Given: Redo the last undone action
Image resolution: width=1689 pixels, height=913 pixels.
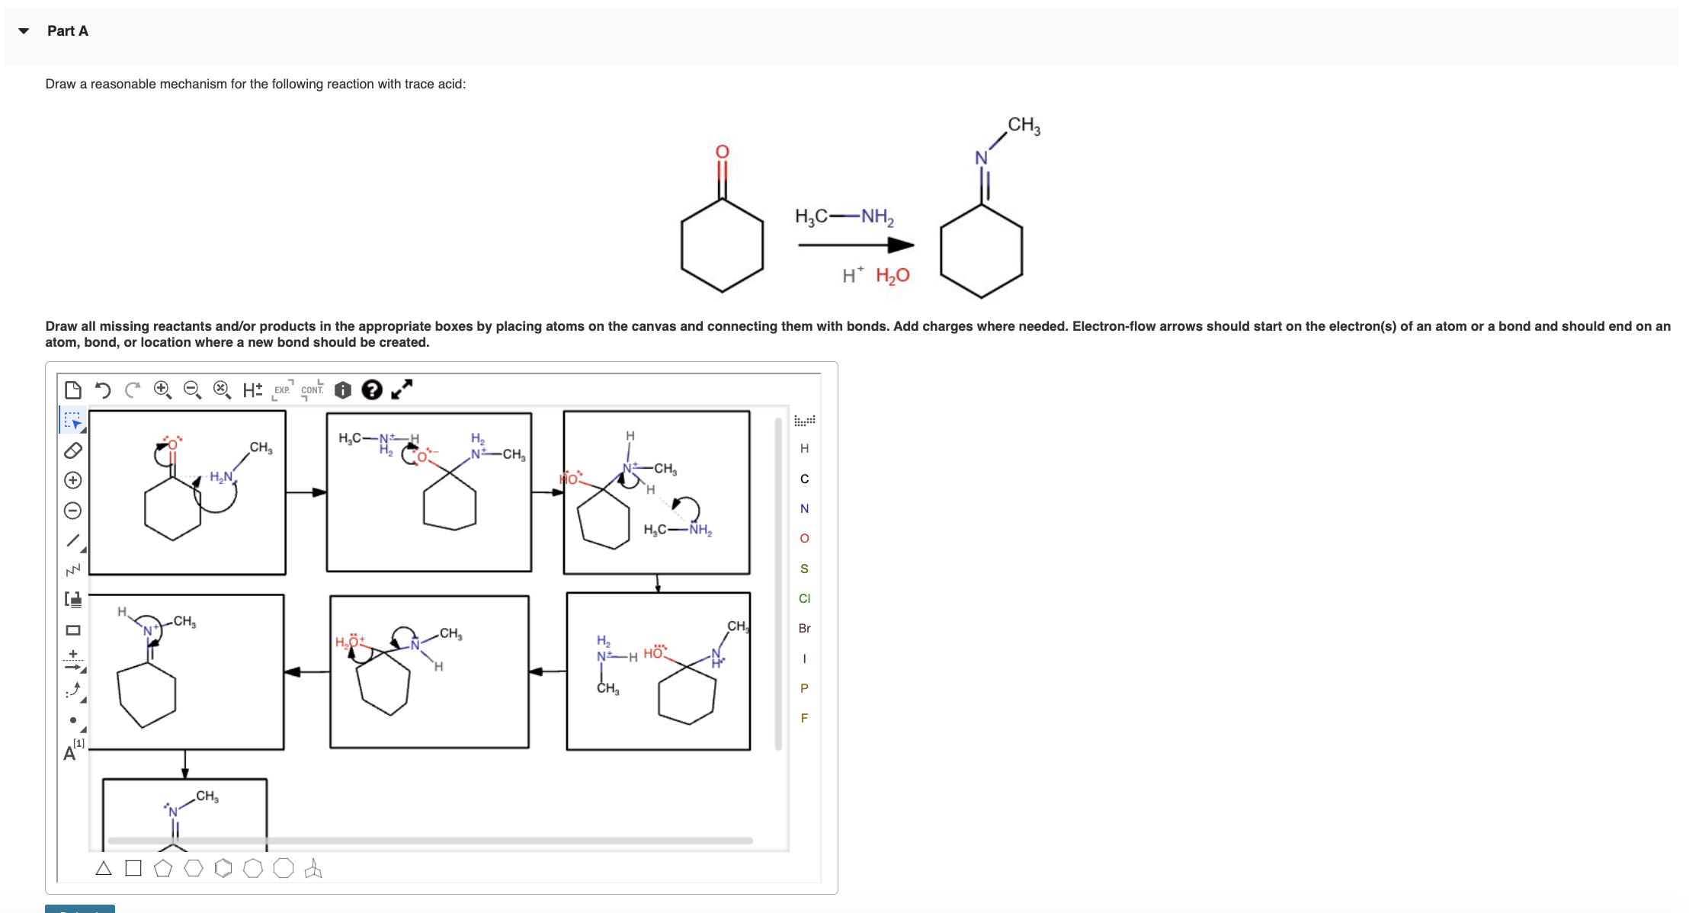Looking at the screenshot, I should 131,389.
